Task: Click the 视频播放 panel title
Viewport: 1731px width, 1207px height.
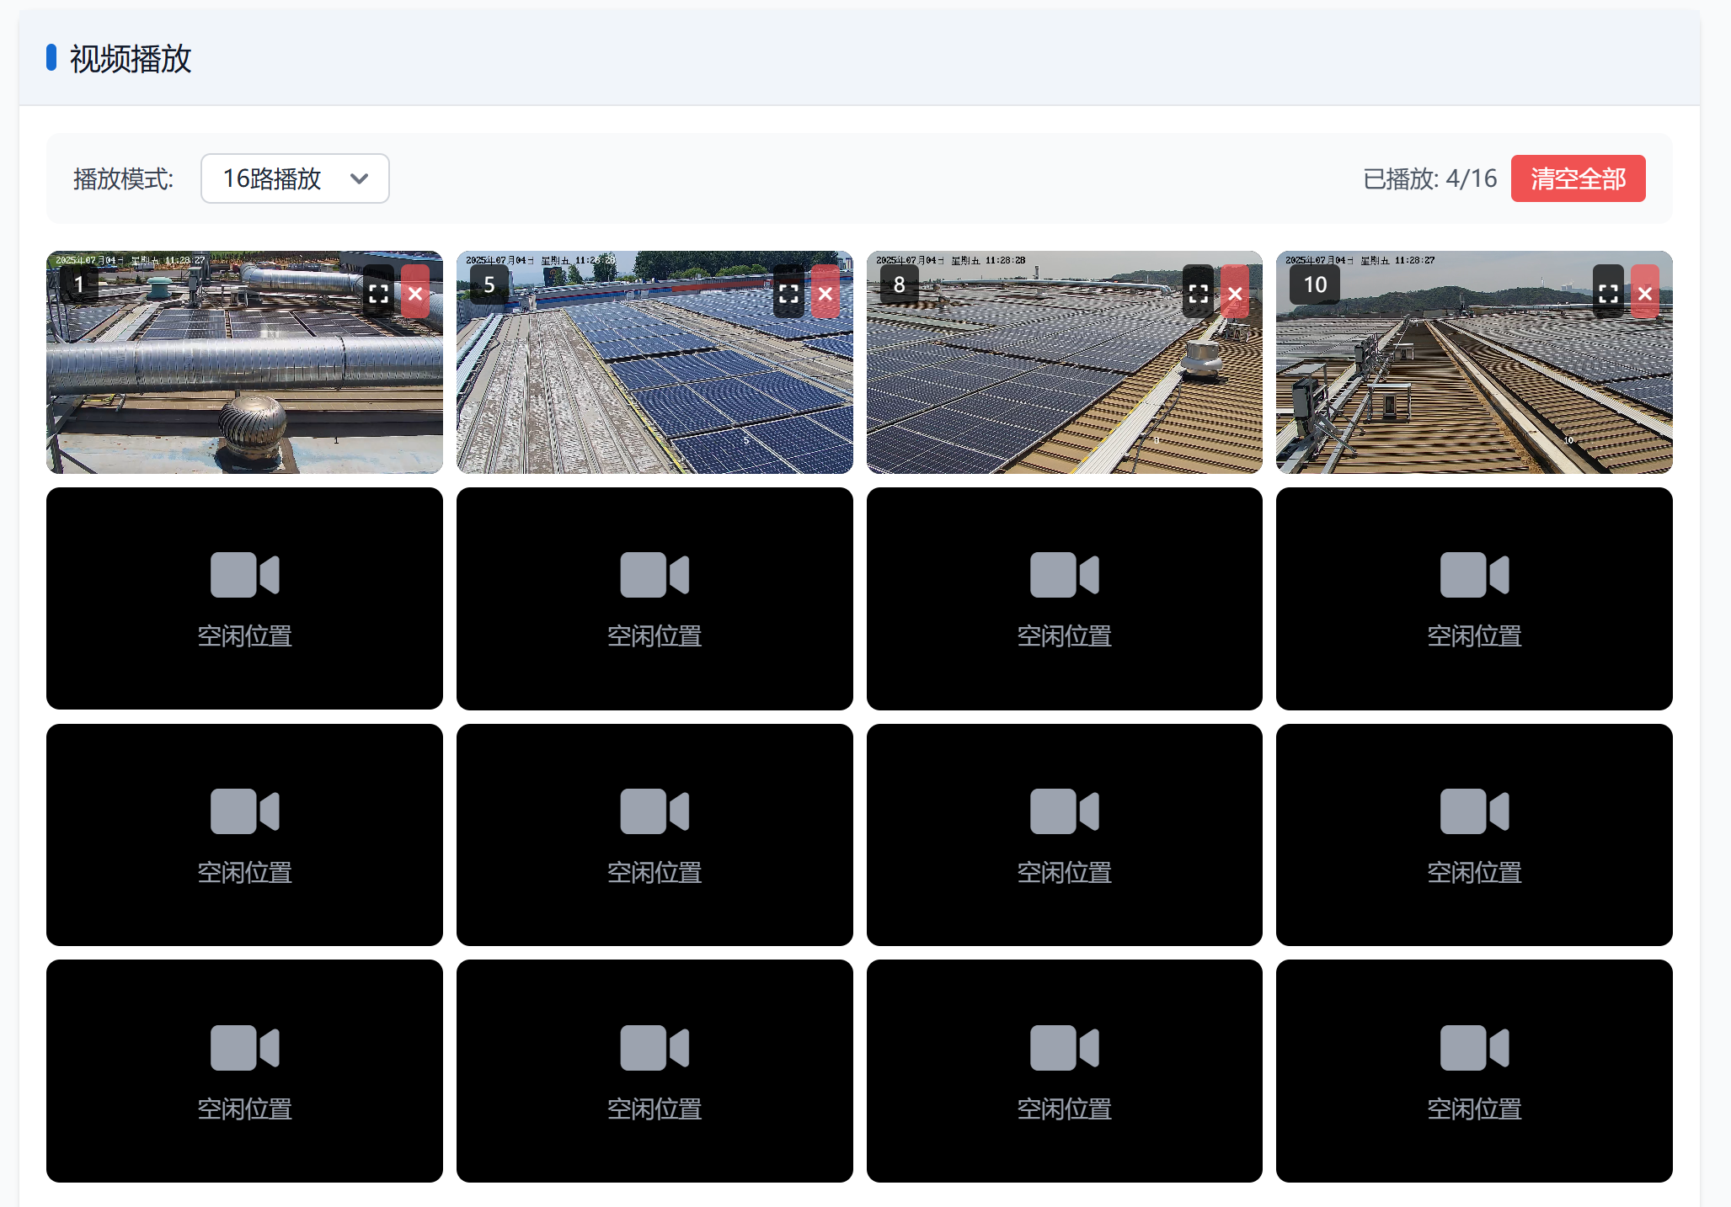Action: click(131, 59)
